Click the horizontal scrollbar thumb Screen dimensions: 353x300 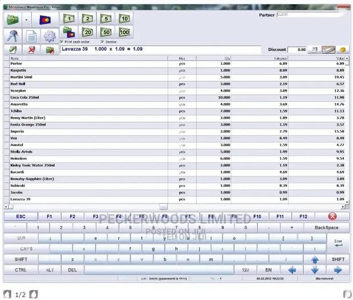(x=163, y=207)
